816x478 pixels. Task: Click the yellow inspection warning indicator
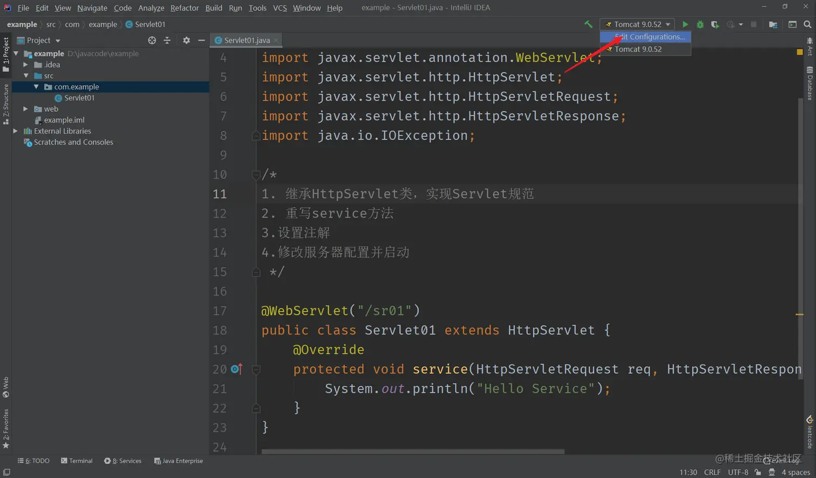[x=800, y=52]
